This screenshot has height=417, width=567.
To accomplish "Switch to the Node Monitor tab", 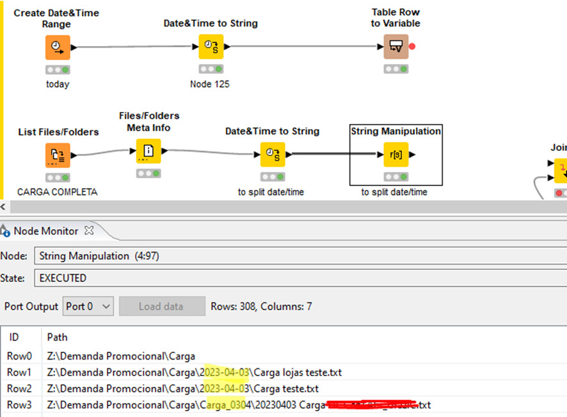I will [46, 231].
